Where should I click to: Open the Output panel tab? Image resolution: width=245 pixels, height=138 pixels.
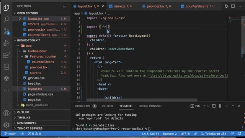point(108,106)
